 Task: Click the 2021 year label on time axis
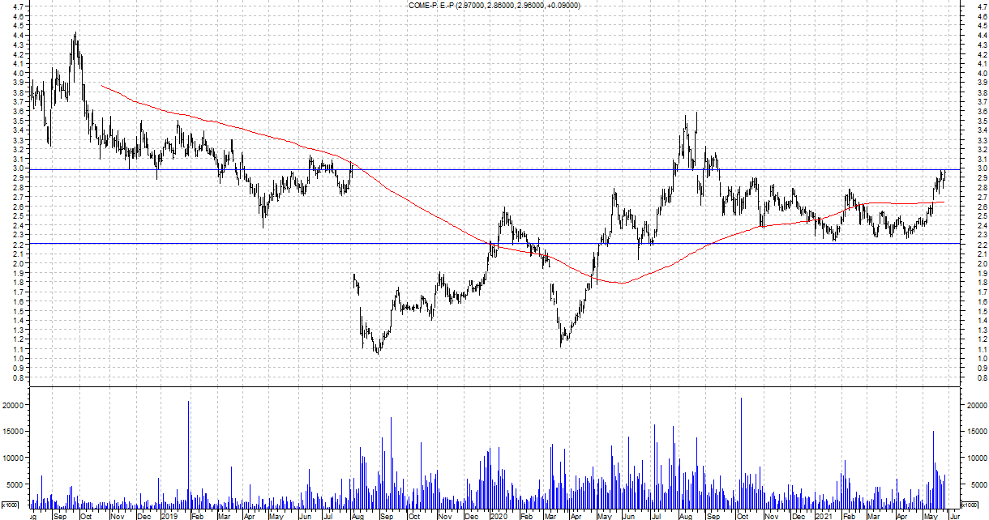pyautogui.click(x=824, y=515)
